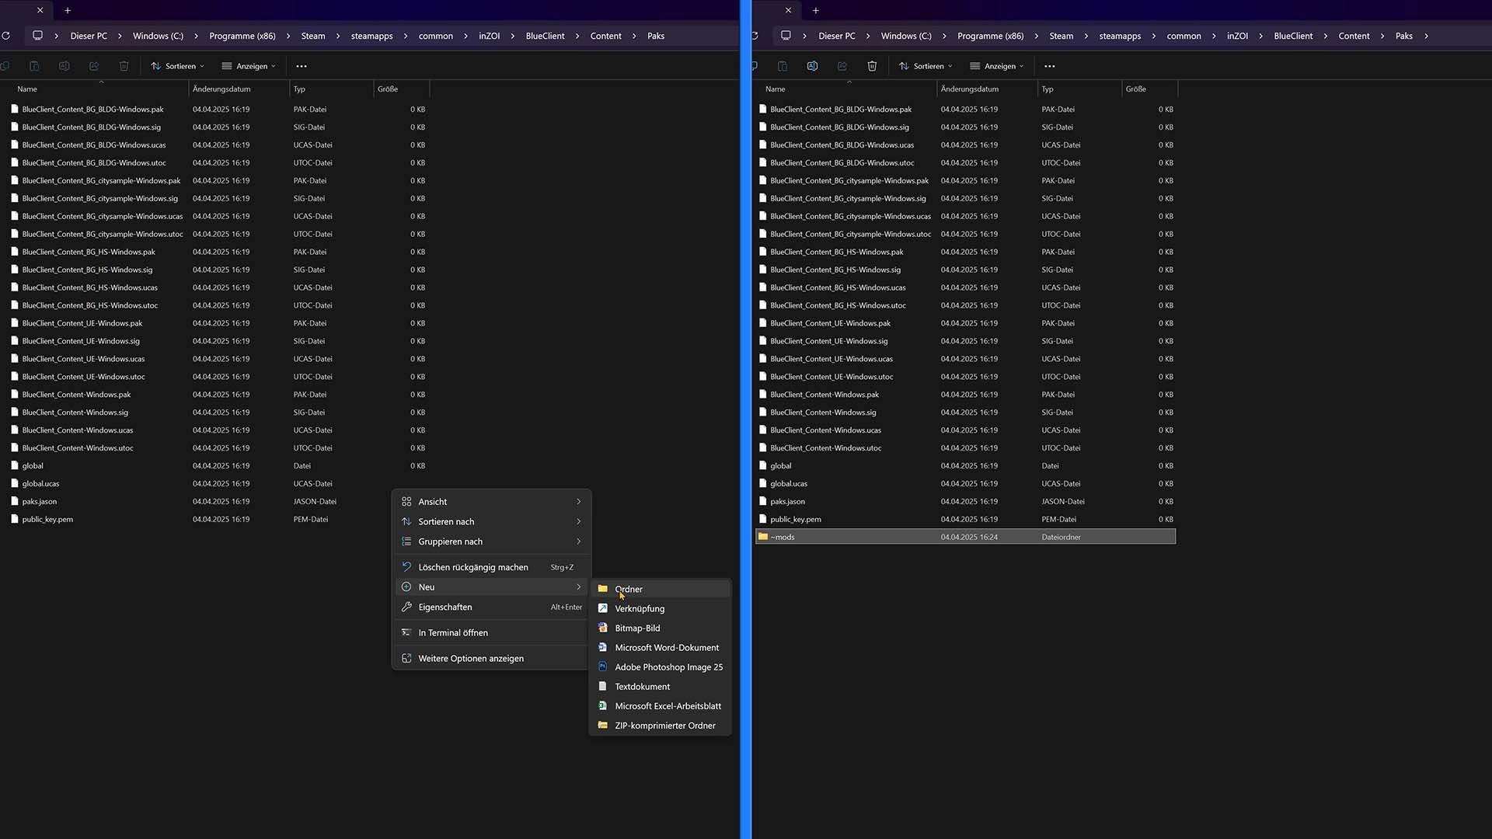Click Weitere Optionen anzeigen

tap(470, 659)
